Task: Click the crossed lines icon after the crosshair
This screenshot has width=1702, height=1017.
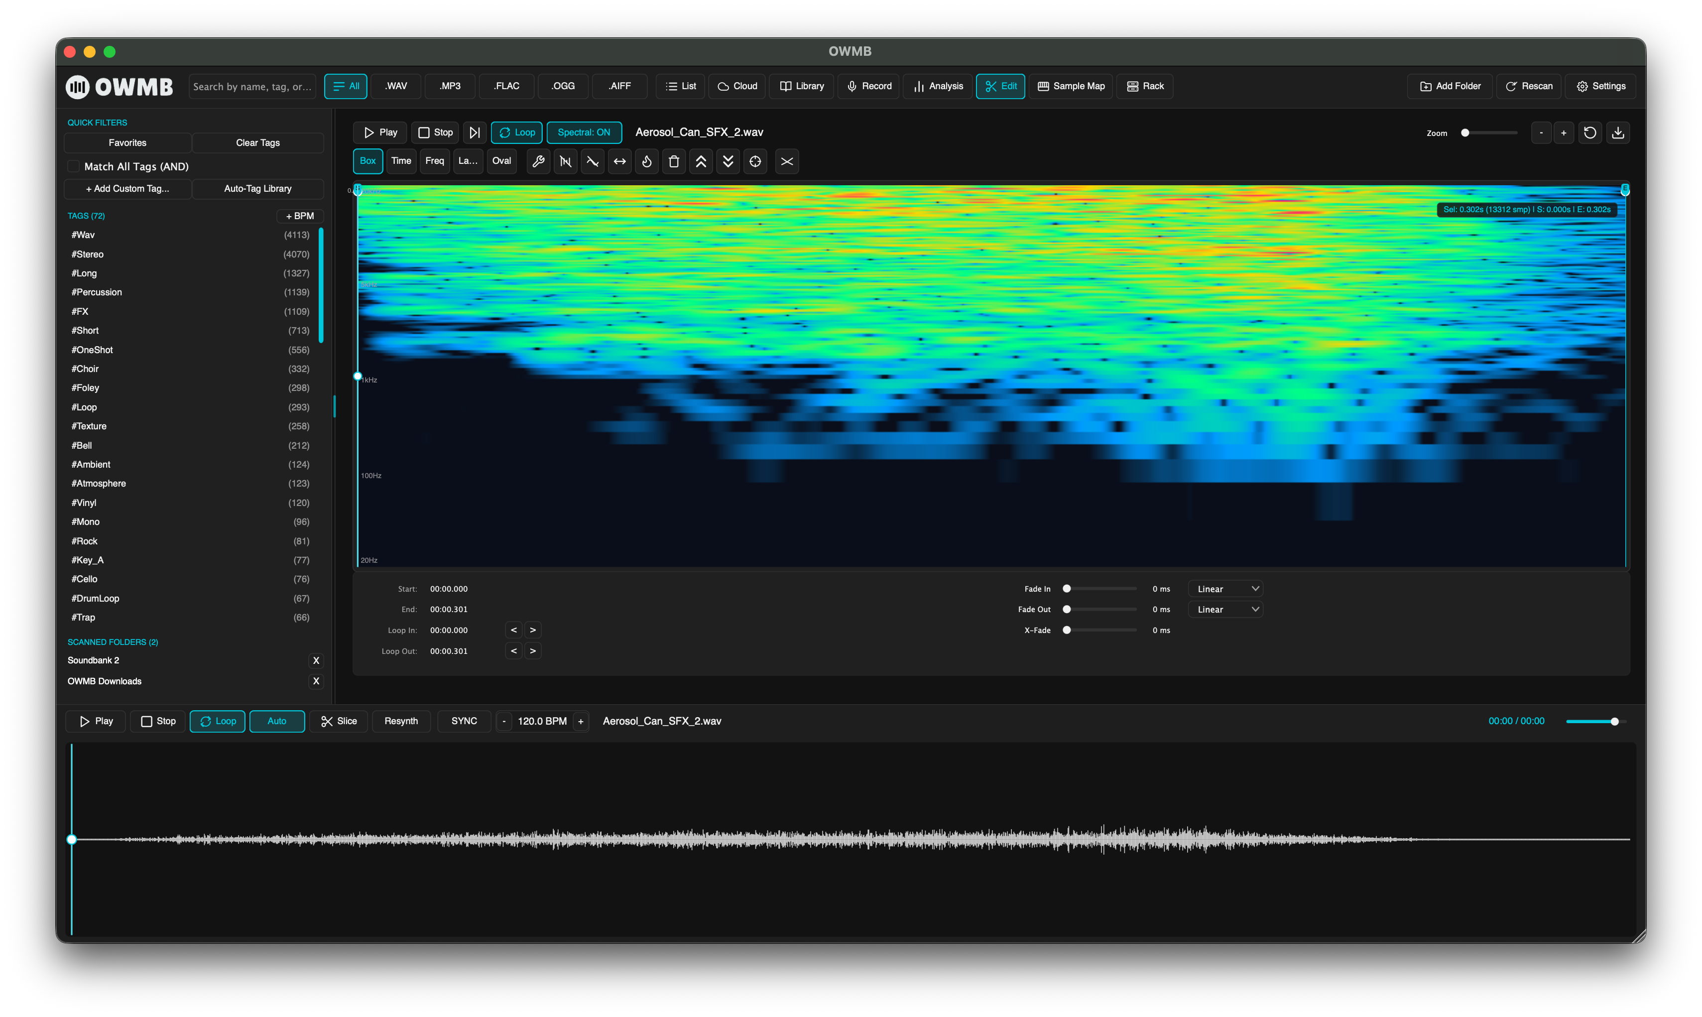Action: 787,161
